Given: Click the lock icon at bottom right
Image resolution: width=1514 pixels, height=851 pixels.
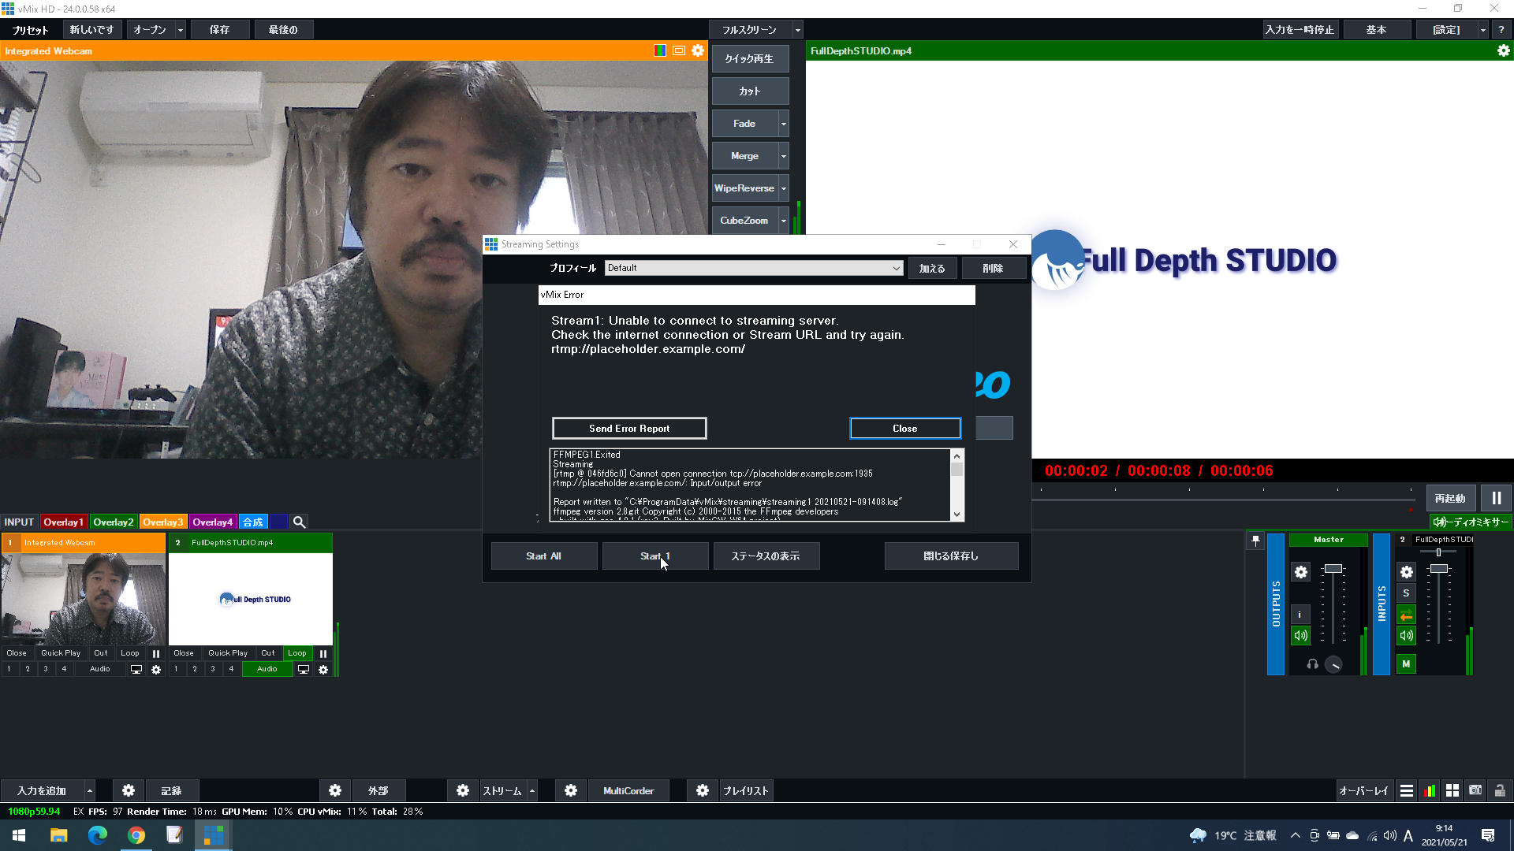Looking at the screenshot, I should pyautogui.click(x=1499, y=791).
